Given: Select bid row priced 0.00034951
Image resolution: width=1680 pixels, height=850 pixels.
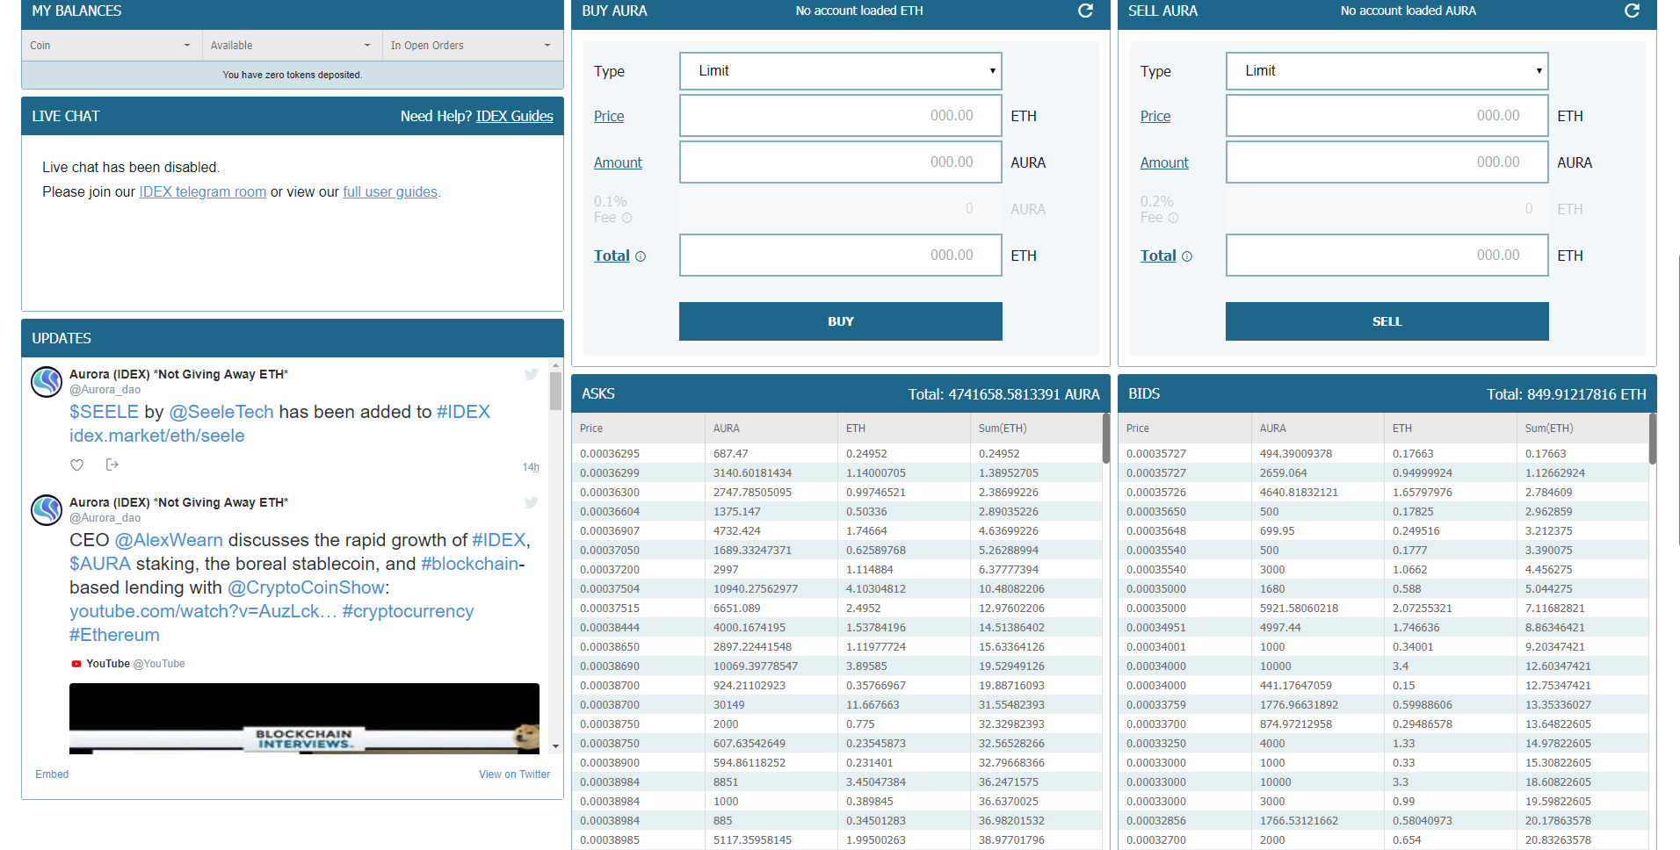Looking at the screenshot, I should coord(1383,628).
